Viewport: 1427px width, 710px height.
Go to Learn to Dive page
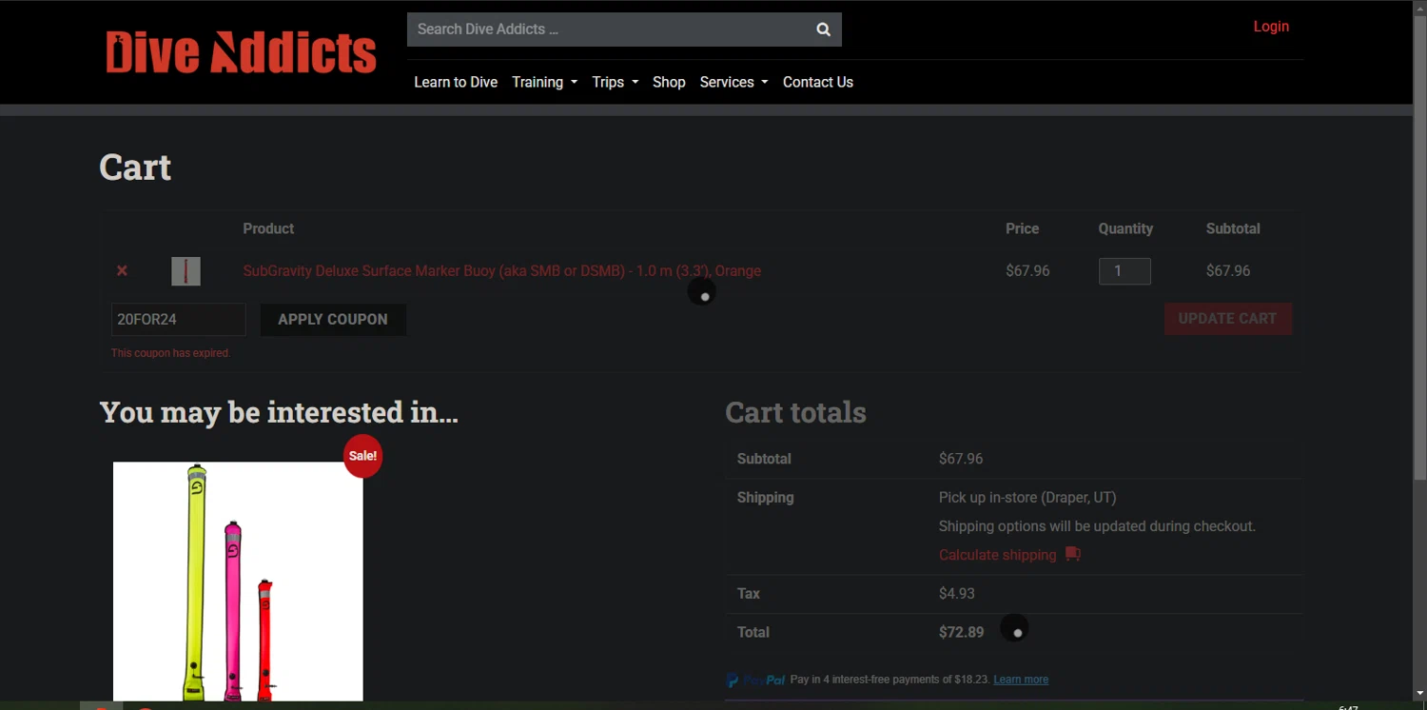pyautogui.click(x=456, y=82)
